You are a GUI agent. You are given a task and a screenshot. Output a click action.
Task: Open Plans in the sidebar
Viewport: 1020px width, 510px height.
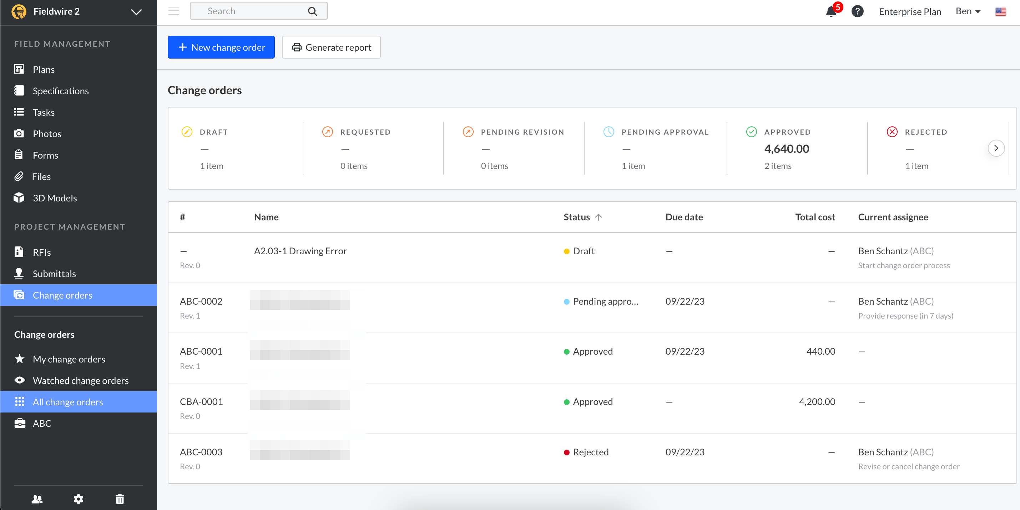[79, 69]
